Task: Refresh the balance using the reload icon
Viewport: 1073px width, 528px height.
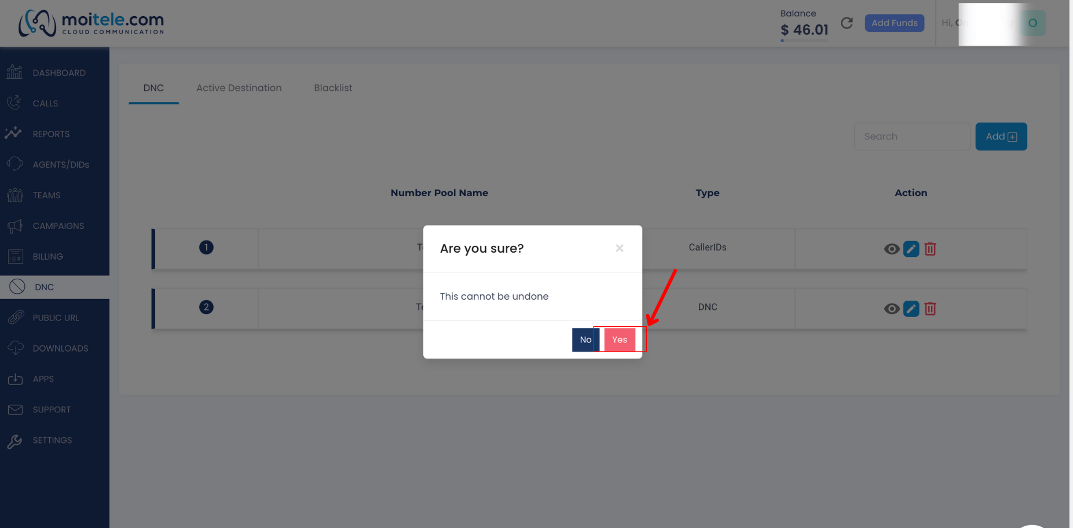Action: [847, 23]
